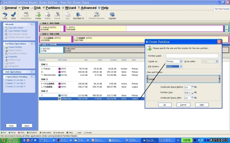Collapse the Wizards panel
This screenshot has height=143, width=230.
[x=32, y=24]
